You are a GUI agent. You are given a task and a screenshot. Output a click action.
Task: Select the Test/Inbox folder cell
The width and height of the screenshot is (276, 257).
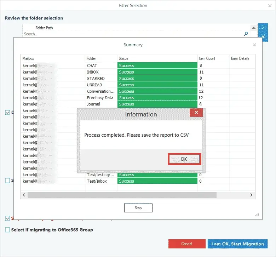101,181
